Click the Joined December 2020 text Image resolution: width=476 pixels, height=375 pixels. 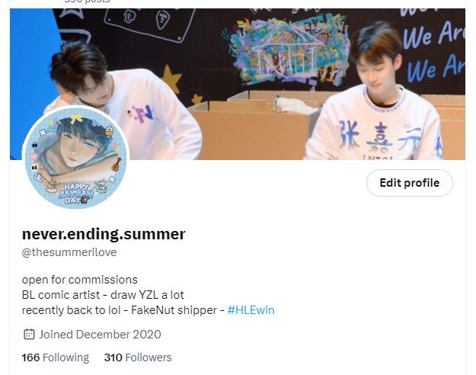(100, 335)
